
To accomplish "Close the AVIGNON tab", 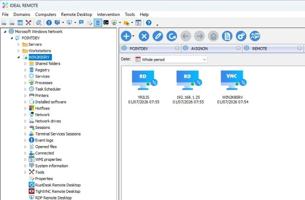I will 238,48.
